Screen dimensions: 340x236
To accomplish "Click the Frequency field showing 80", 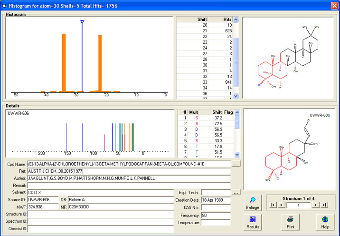I will tap(216, 215).
